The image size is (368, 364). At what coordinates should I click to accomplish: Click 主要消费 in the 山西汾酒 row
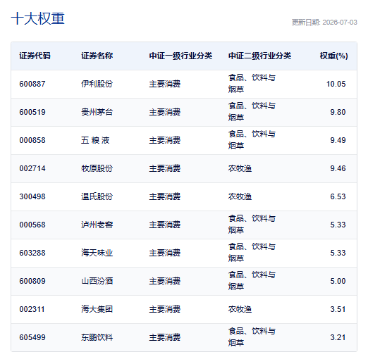[x=165, y=281]
